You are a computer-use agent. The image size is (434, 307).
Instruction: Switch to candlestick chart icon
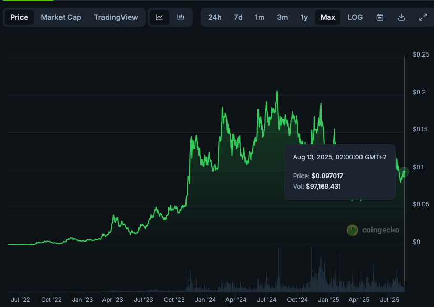181,17
